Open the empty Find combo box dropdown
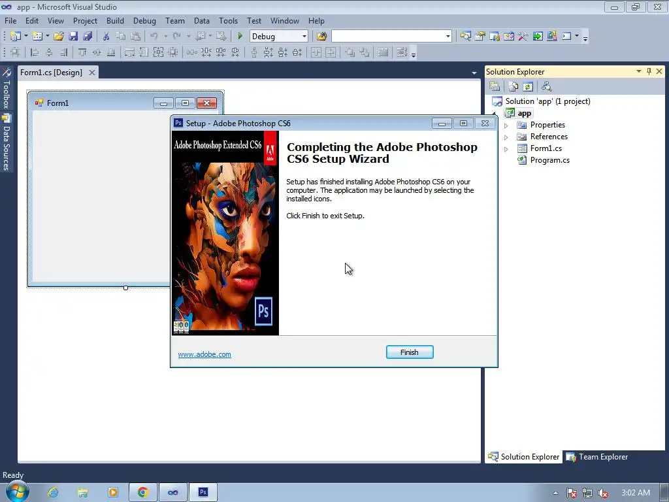Image resolution: width=669 pixels, height=502 pixels. coord(448,37)
